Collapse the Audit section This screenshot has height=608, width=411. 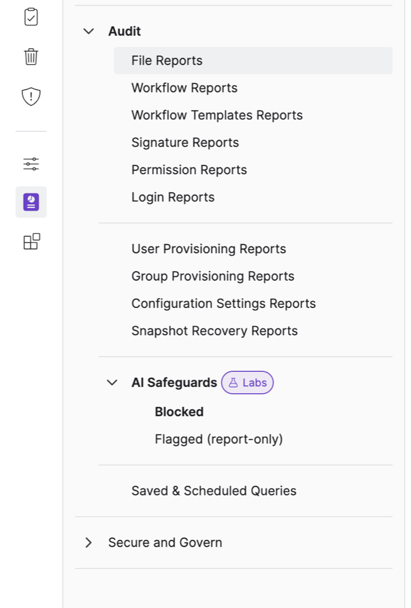click(89, 31)
